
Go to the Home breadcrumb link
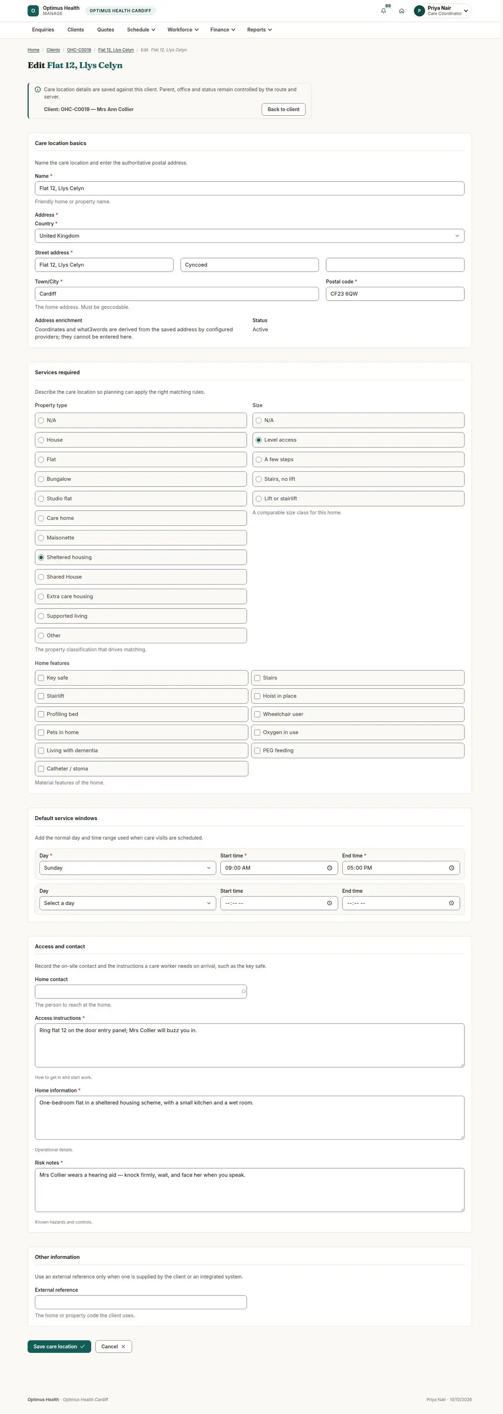coord(34,50)
